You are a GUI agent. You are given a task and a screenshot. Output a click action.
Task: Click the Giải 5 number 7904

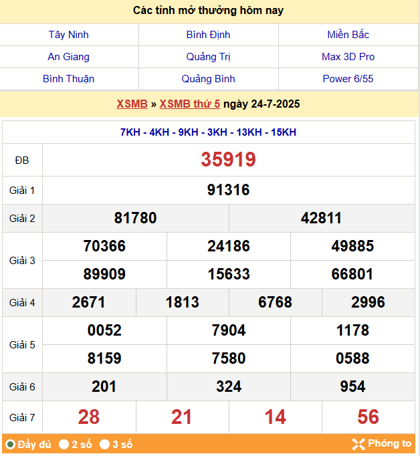pos(229,330)
